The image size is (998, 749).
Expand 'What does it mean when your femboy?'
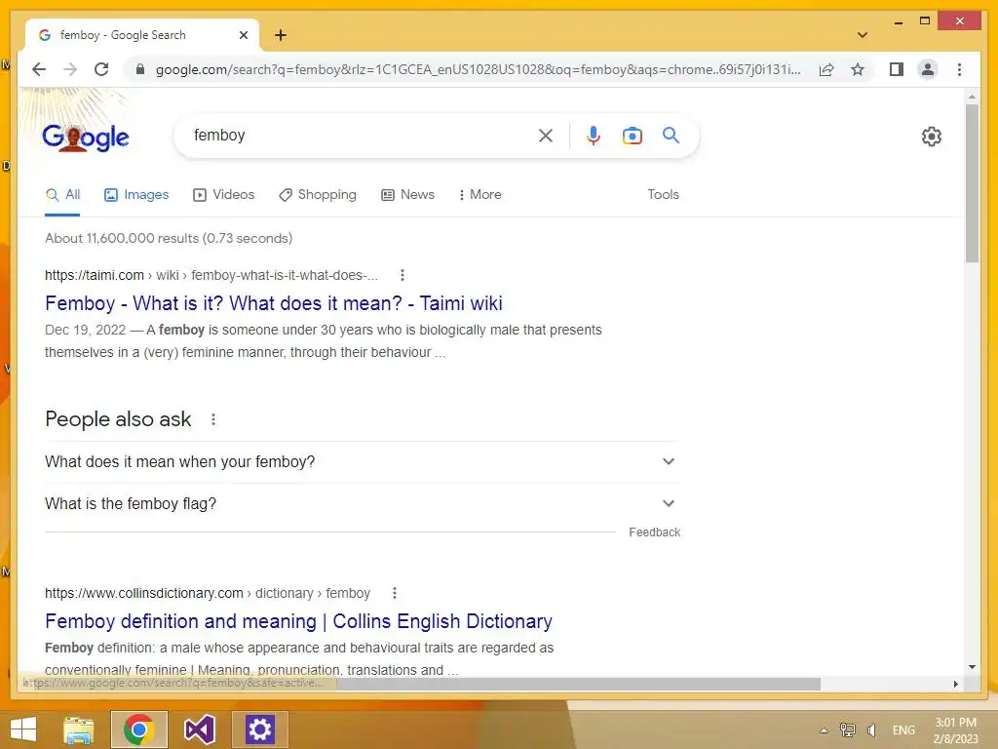coord(363,461)
